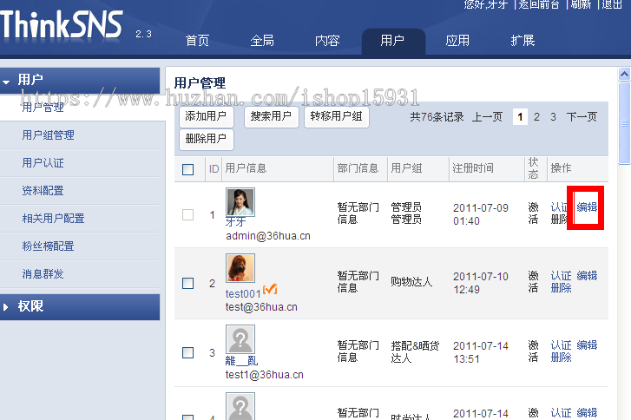631x420 pixels.
Task: Click the 用户组 column header
Action: click(x=406, y=168)
